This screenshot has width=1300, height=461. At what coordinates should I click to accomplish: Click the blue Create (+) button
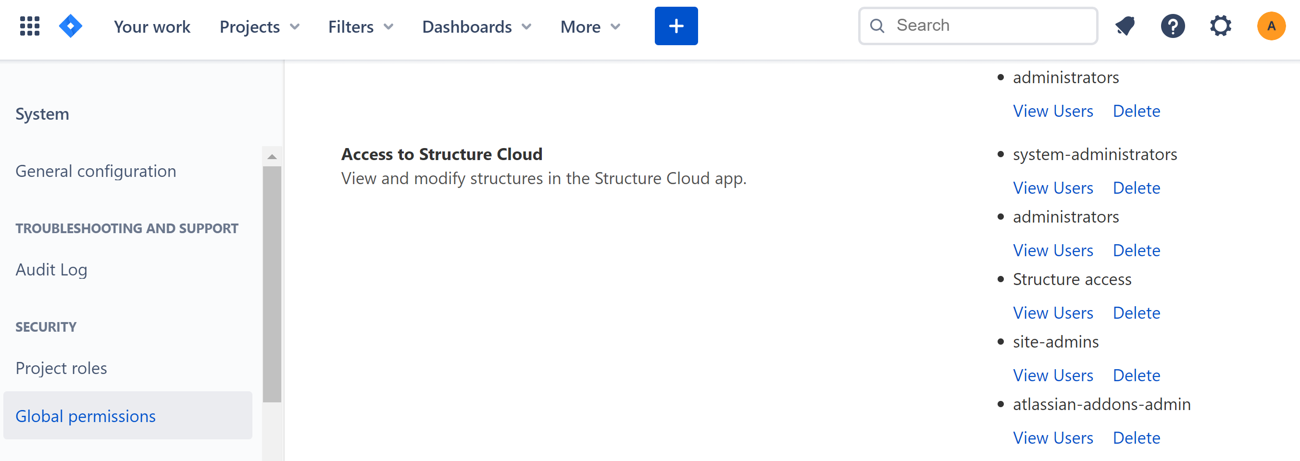click(x=676, y=26)
